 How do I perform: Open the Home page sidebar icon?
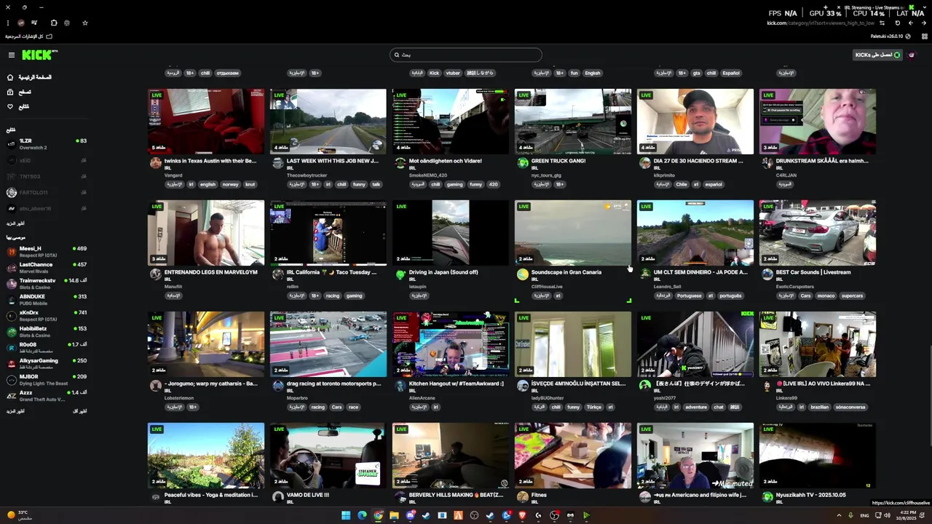pyautogui.click(x=10, y=77)
